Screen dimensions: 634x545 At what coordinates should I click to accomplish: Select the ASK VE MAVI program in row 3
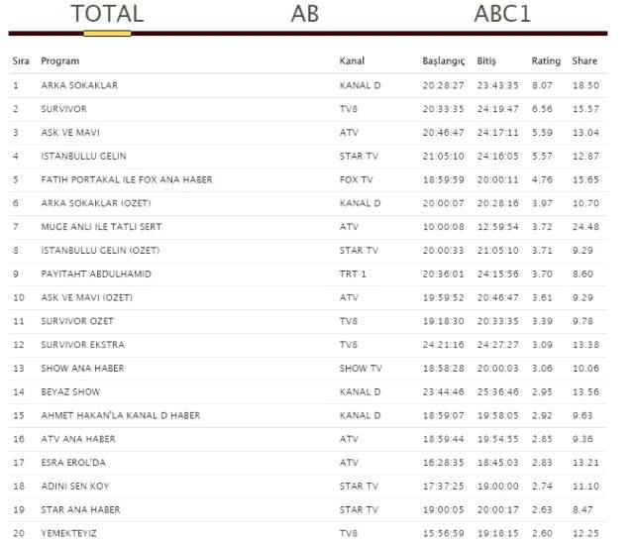pos(70,133)
